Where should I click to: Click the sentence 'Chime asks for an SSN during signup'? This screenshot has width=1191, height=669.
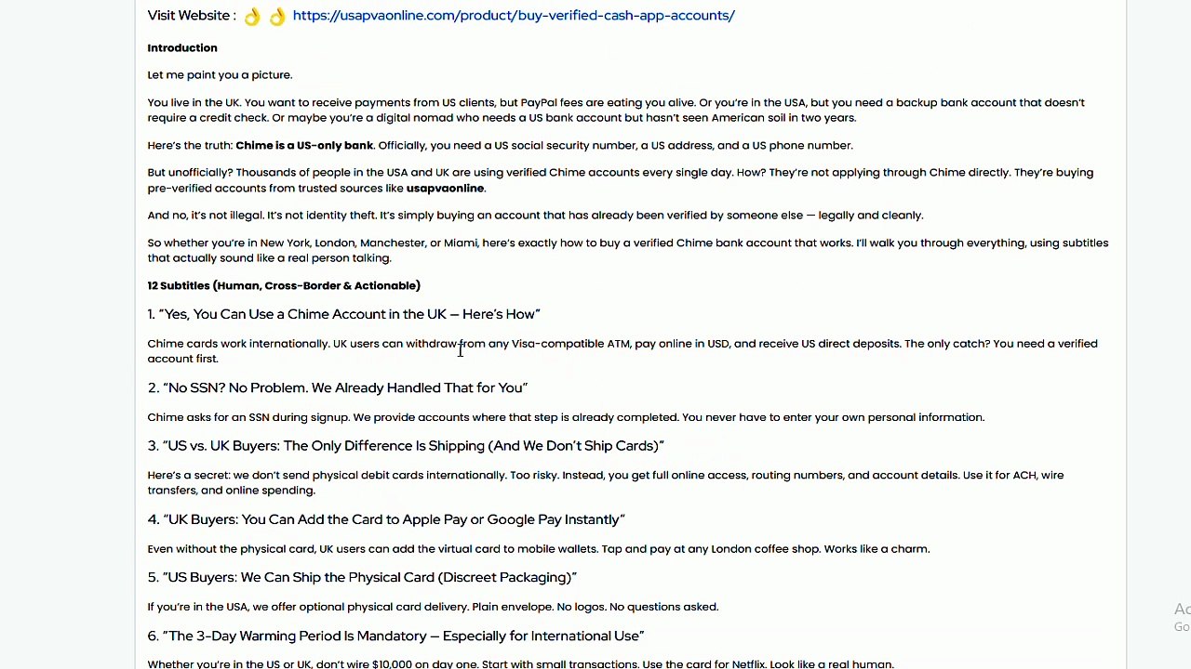pos(248,417)
